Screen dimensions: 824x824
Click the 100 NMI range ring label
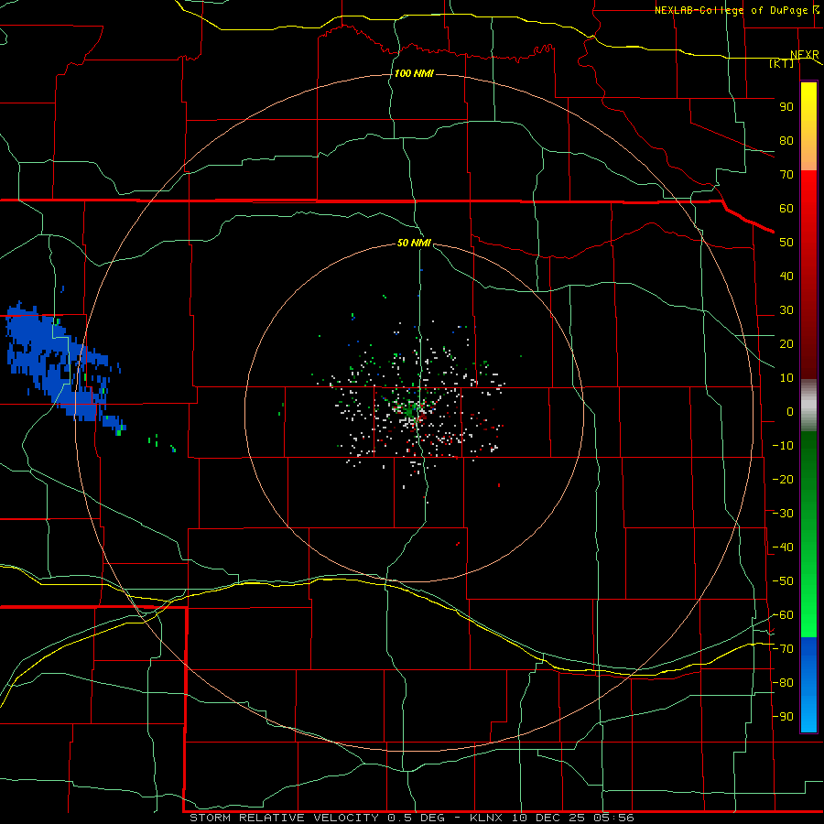(x=414, y=73)
